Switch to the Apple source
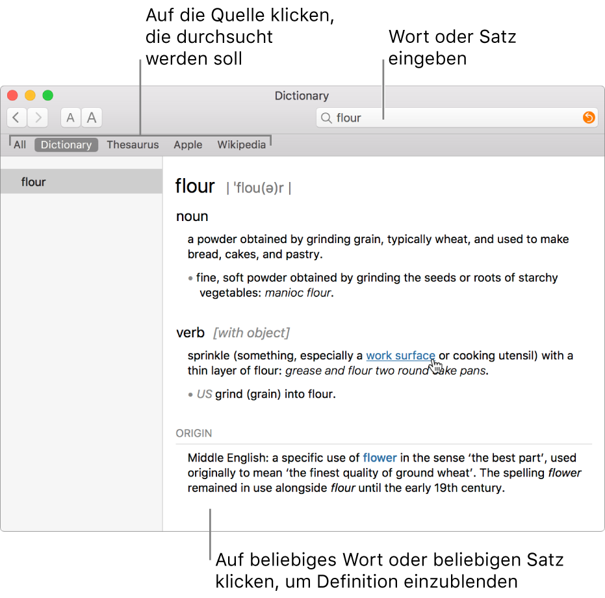 click(x=188, y=145)
